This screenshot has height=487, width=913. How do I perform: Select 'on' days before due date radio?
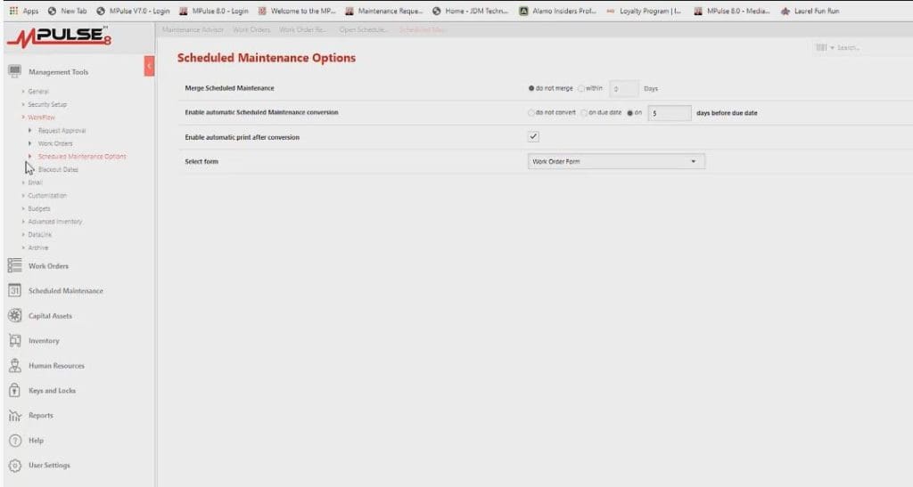click(629, 113)
